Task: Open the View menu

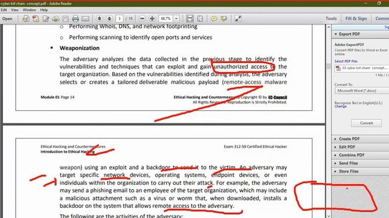Action: point(15,10)
